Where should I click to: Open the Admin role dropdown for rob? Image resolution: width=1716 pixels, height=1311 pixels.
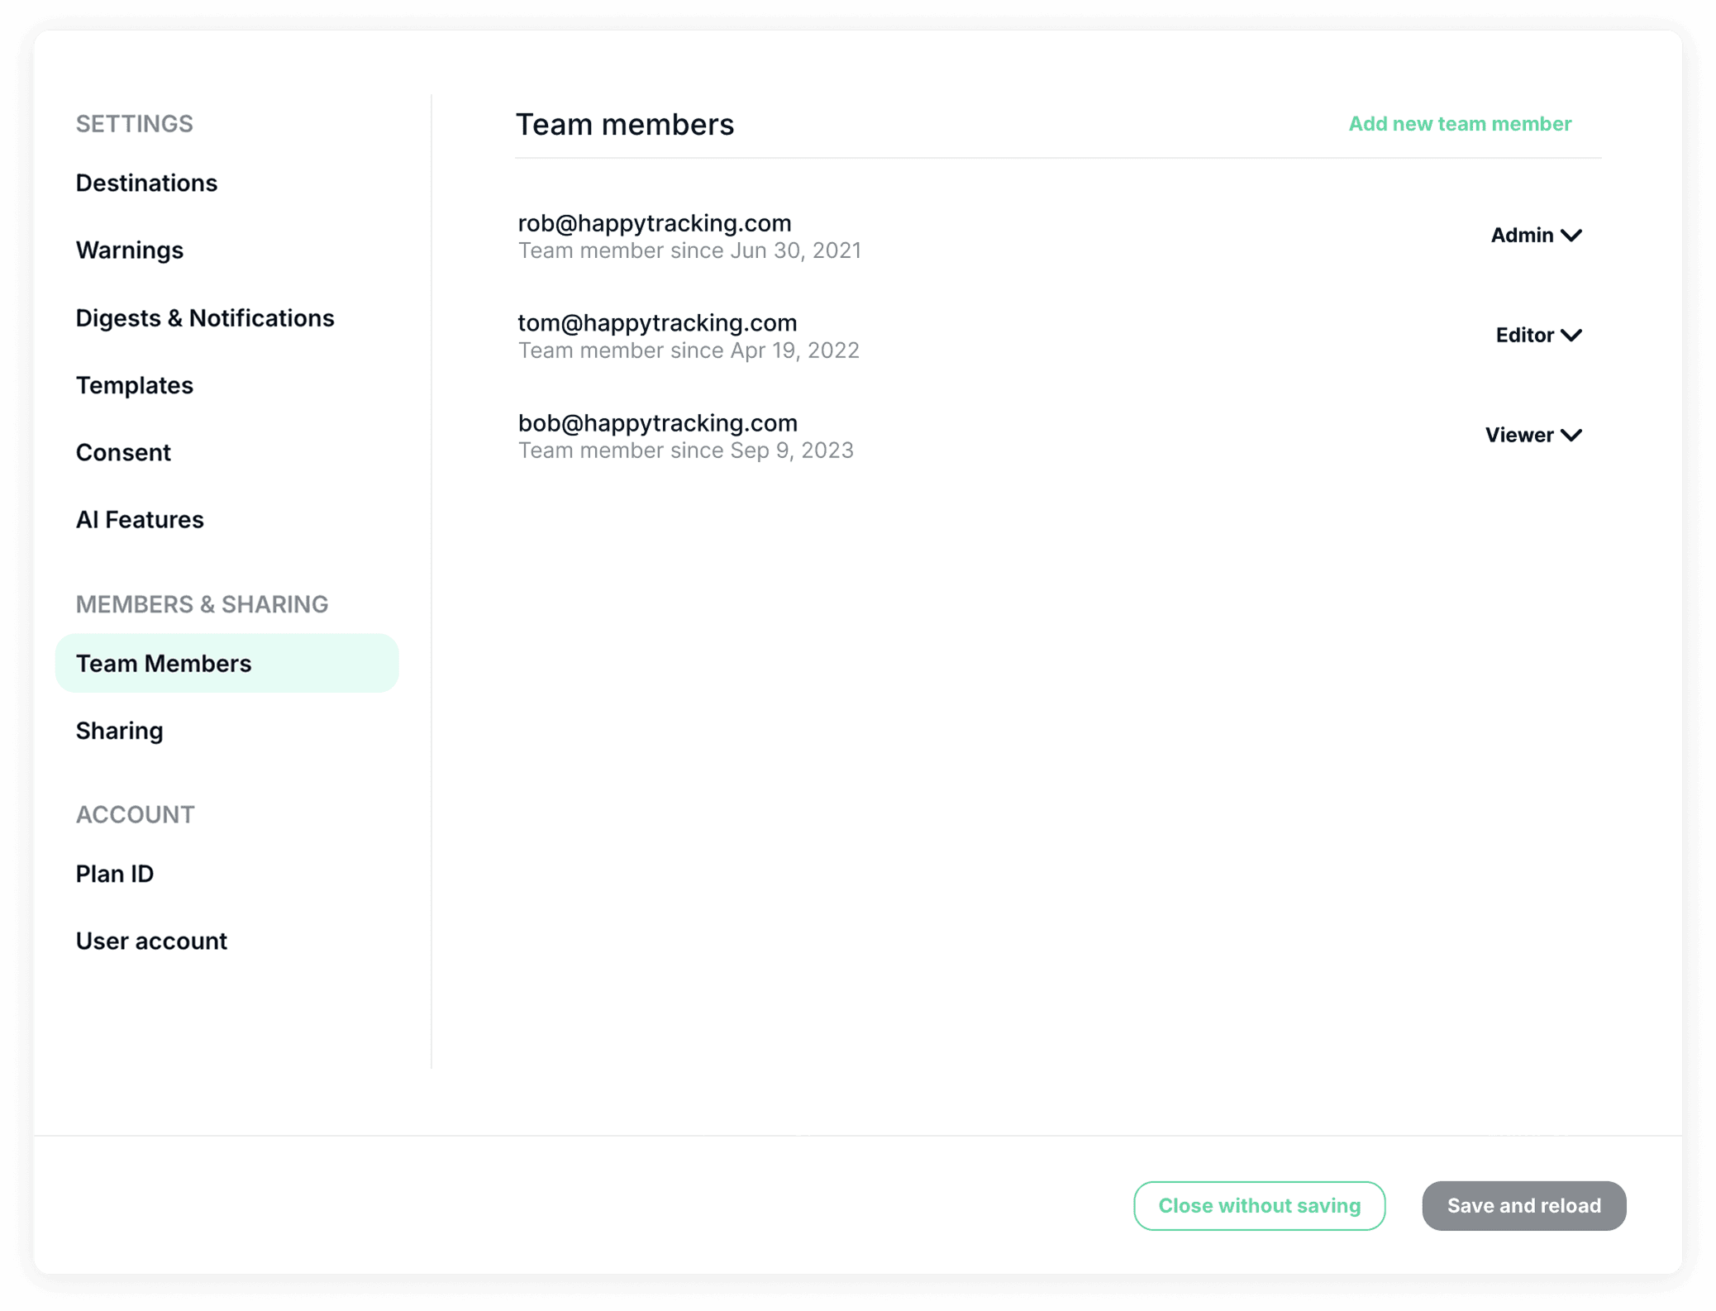pyautogui.click(x=1536, y=236)
